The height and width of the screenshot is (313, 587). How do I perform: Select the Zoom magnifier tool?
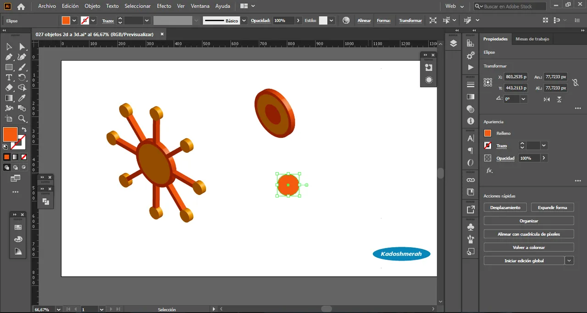(x=22, y=119)
